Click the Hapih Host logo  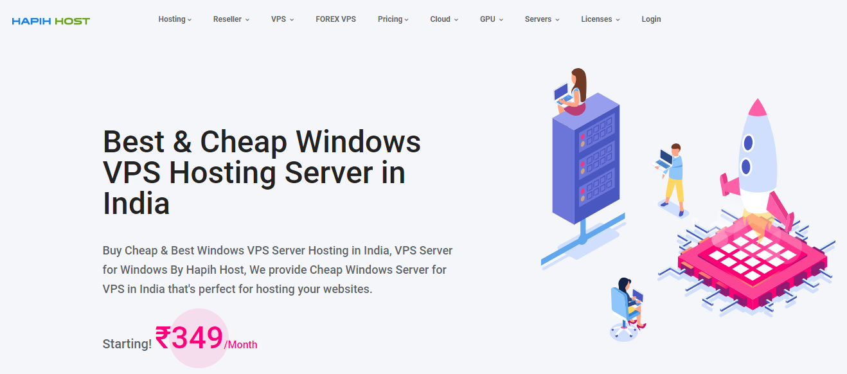pos(51,21)
